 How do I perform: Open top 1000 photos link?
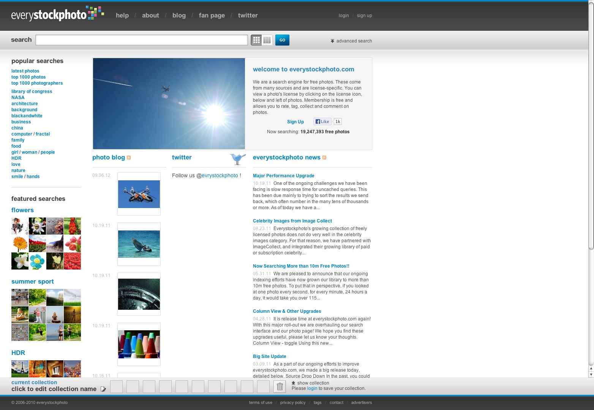tap(28, 77)
